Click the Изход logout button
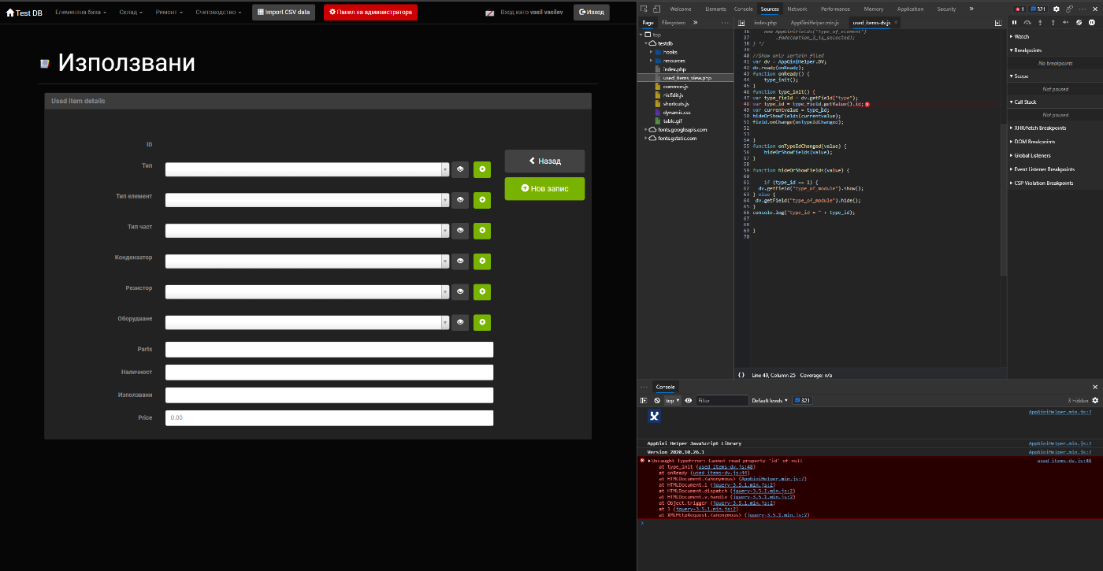The image size is (1103, 571). 591,12
